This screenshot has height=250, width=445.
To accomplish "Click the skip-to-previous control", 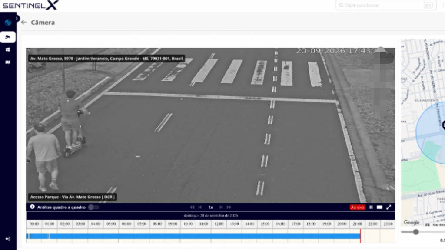I will click(200, 207).
